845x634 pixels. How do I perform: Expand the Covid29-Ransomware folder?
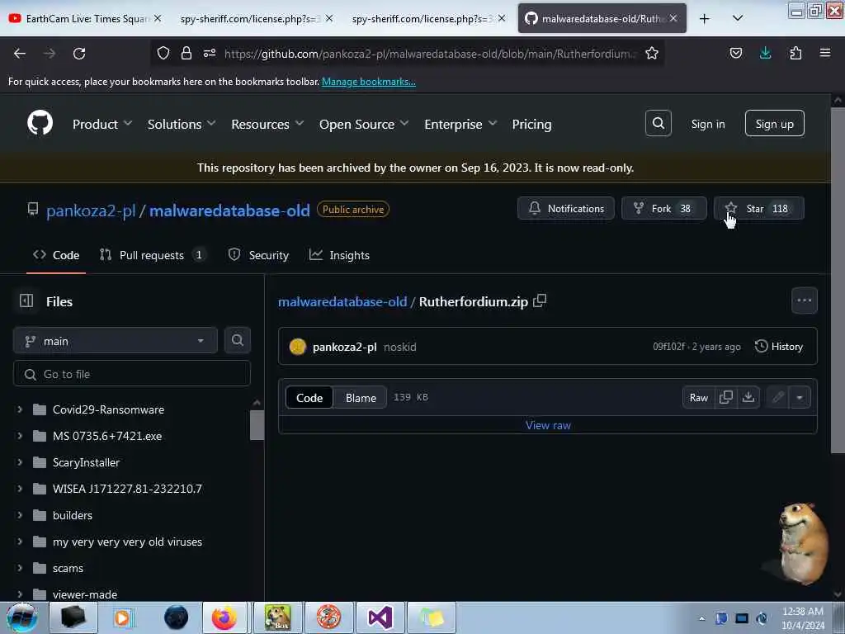pyautogui.click(x=20, y=409)
